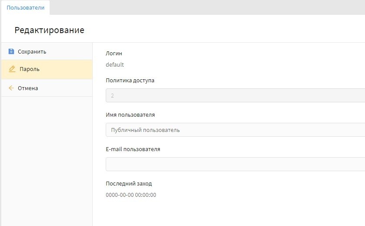365x226 pixels.
Task: Click the Имя пользователя label
Action: click(x=131, y=115)
